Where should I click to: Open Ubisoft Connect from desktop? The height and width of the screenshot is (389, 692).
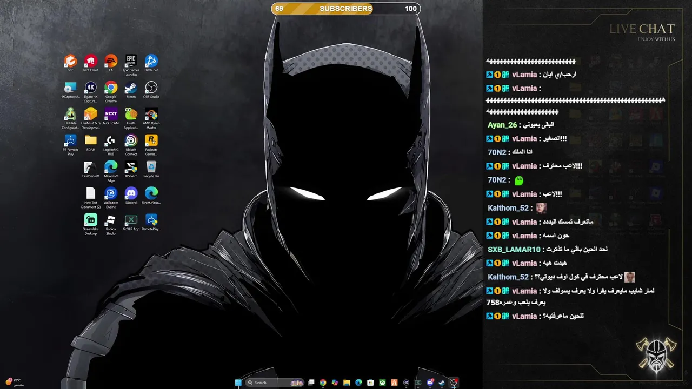coord(131,145)
